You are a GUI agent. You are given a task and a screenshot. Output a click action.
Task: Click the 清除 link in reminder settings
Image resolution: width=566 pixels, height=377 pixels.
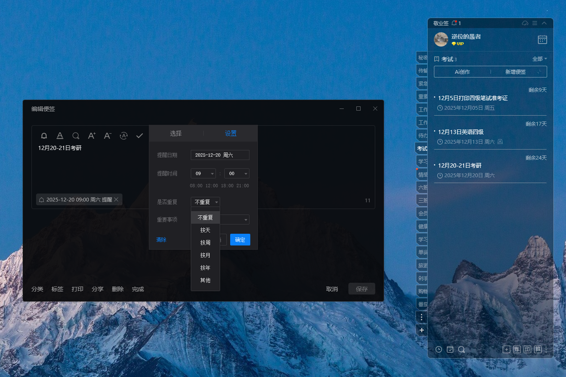[x=161, y=240]
